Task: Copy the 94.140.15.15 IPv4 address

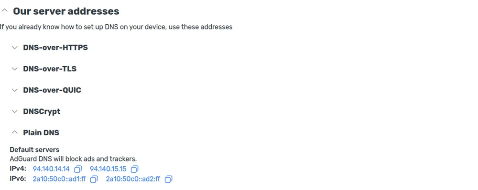Action: tap(134, 169)
